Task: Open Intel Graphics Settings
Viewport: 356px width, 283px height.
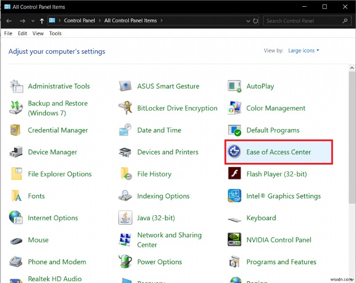Action: [283, 196]
